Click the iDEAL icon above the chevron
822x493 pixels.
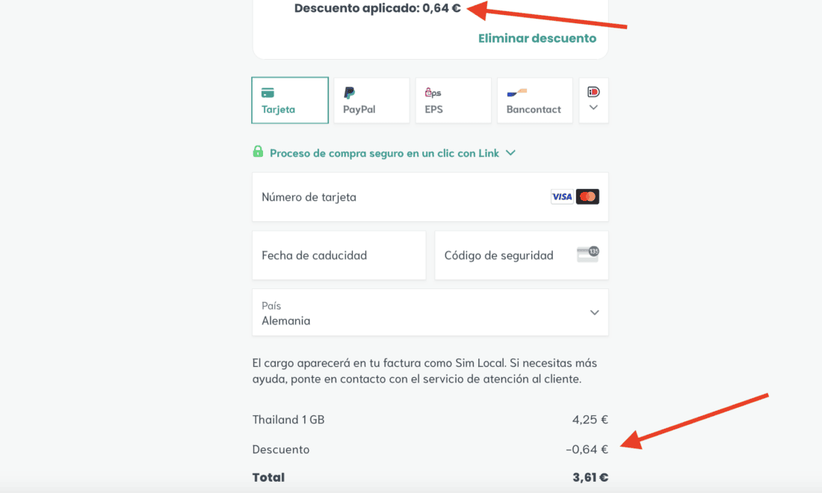click(x=593, y=92)
